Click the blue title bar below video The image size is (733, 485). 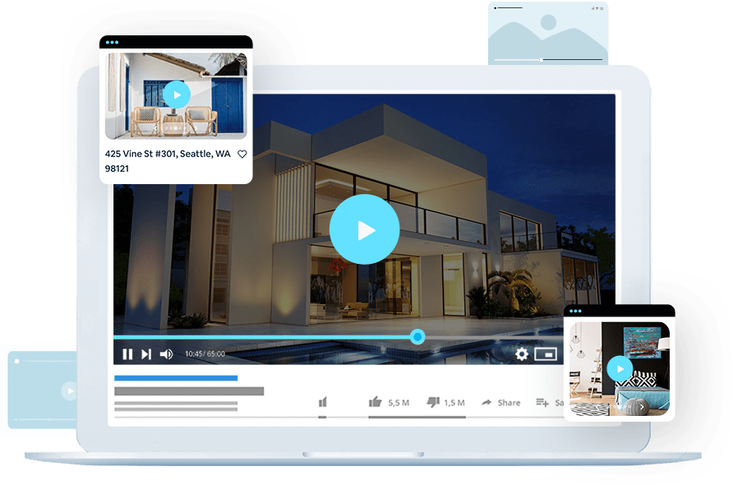[176, 378]
